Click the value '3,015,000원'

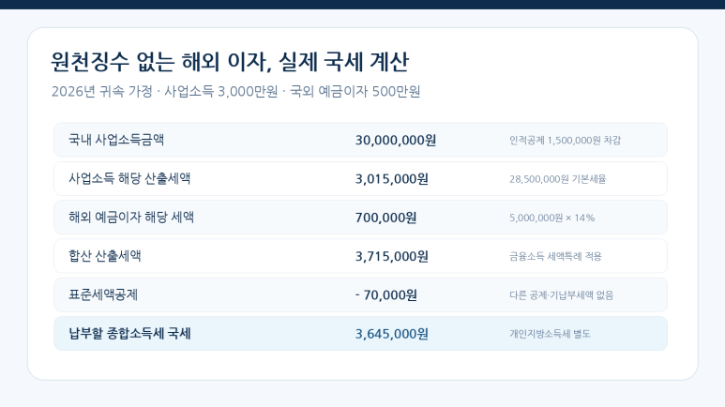(x=392, y=179)
